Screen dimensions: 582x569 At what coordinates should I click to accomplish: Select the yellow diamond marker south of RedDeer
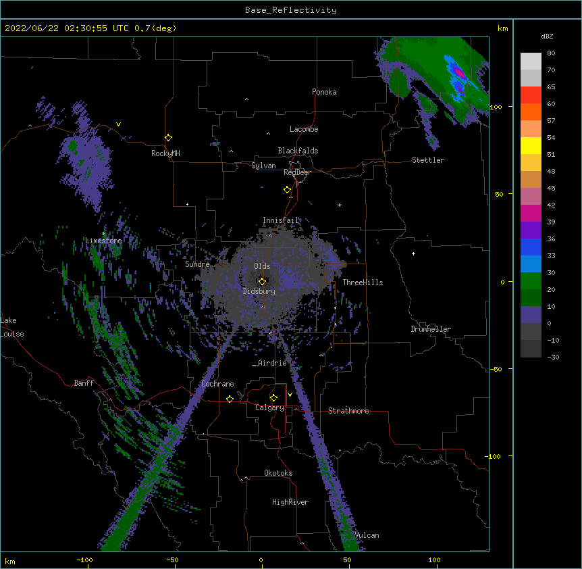point(287,190)
